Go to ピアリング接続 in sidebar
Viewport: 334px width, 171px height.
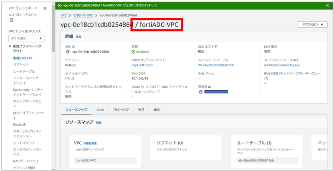pyautogui.click(x=24, y=168)
